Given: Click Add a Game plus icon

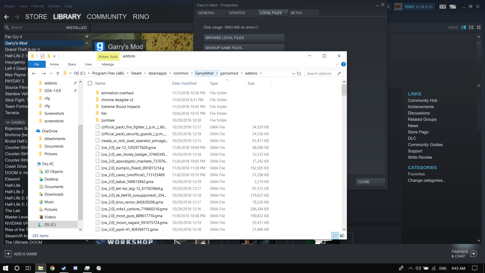Looking at the screenshot, I should [x=8, y=254].
